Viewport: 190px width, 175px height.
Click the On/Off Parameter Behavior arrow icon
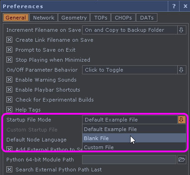click(181, 70)
